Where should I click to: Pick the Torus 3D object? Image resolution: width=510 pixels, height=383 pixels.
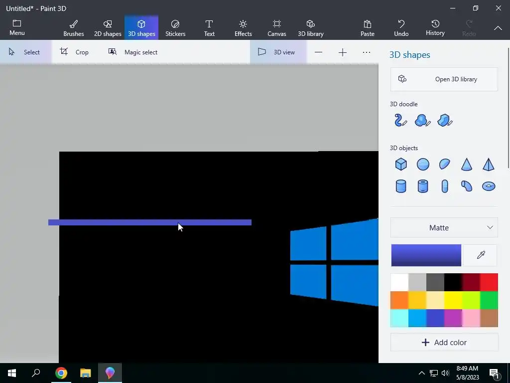pos(489,187)
